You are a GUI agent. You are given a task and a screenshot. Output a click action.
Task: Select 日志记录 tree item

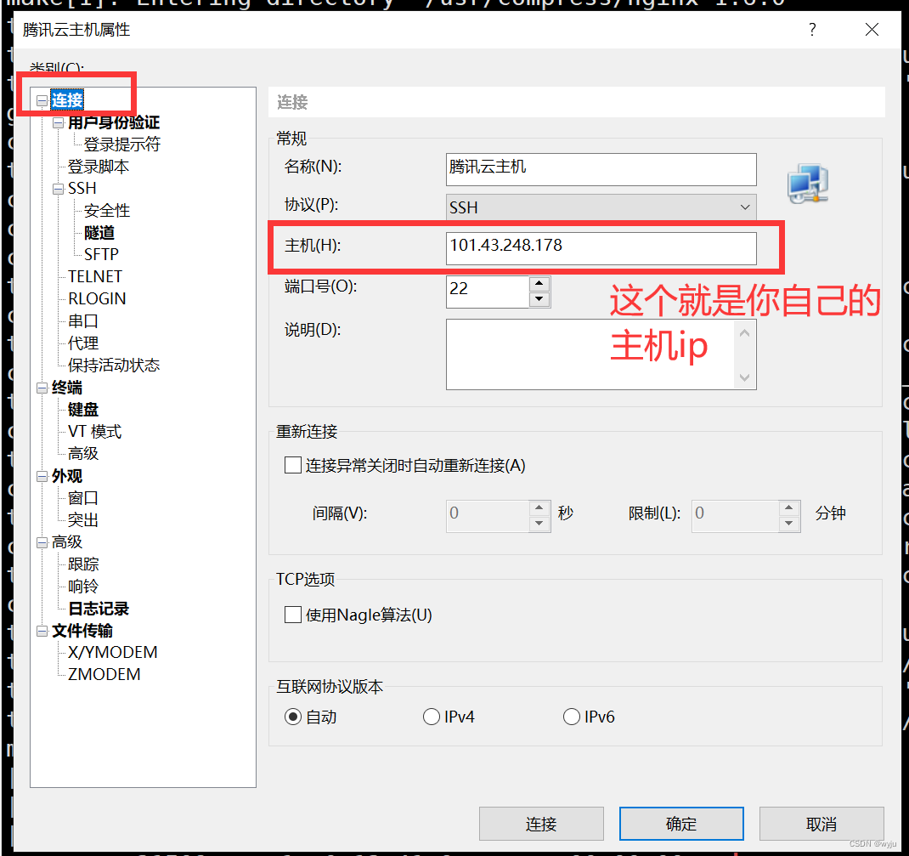tap(99, 609)
